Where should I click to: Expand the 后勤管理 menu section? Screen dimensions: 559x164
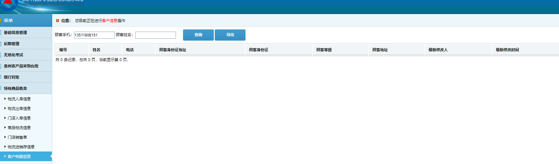12,44
